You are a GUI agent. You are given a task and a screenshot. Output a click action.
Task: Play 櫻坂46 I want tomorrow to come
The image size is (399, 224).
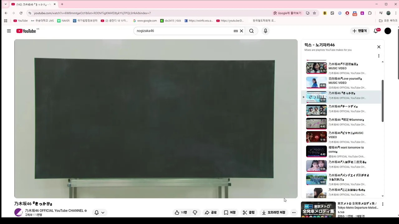[x=341, y=152]
